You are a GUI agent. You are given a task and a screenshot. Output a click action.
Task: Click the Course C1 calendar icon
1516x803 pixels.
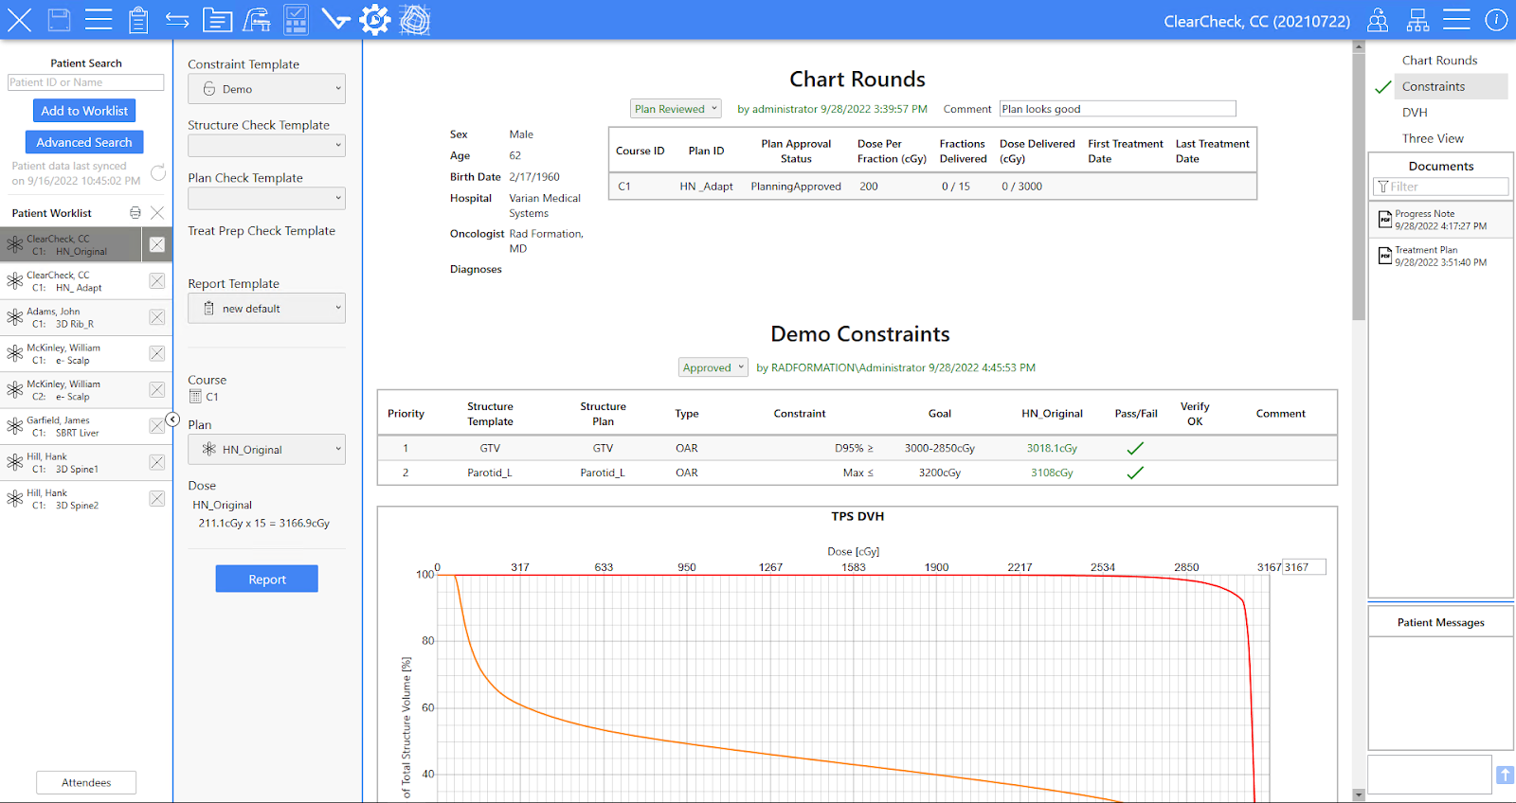tap(195, 397)
